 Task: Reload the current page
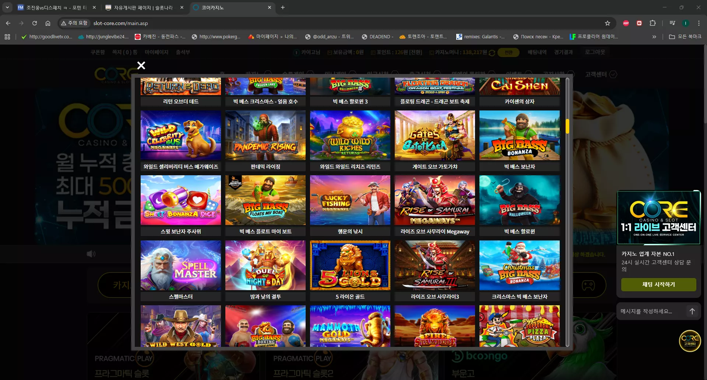pyautogui.click(x=35, y=23)
